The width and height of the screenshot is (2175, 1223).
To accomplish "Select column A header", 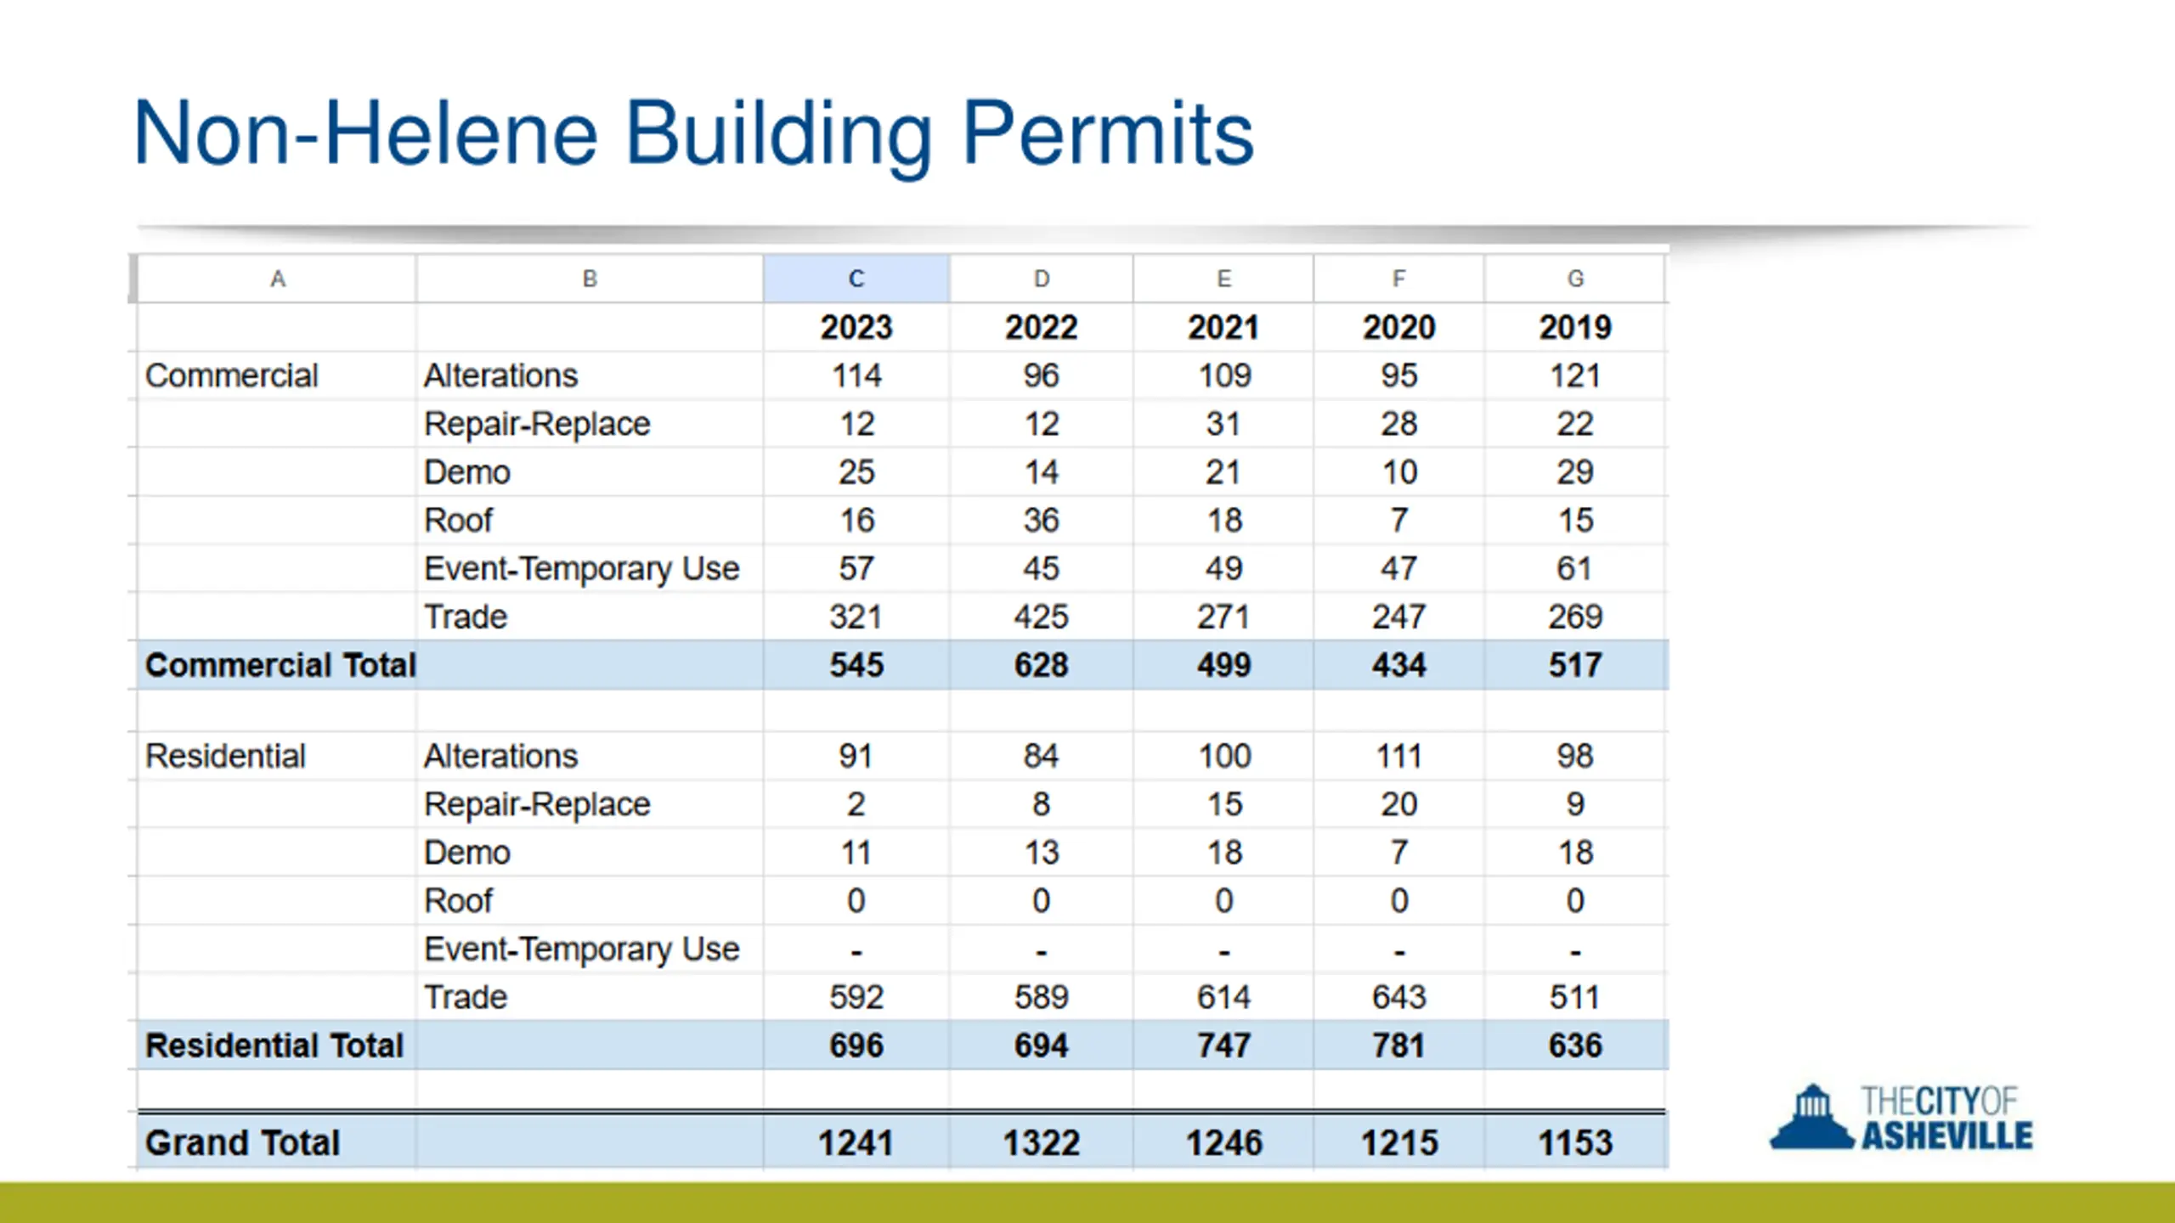I will 277,279.
